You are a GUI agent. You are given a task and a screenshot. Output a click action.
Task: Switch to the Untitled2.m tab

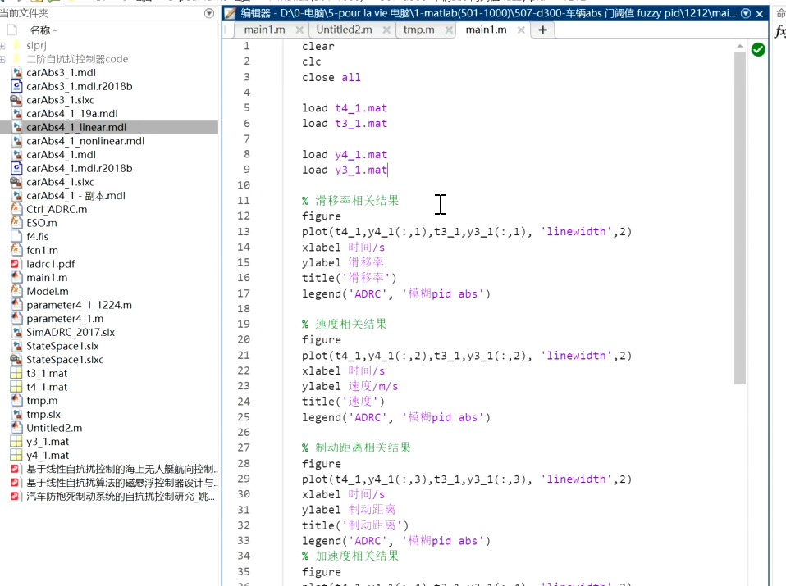345,30
